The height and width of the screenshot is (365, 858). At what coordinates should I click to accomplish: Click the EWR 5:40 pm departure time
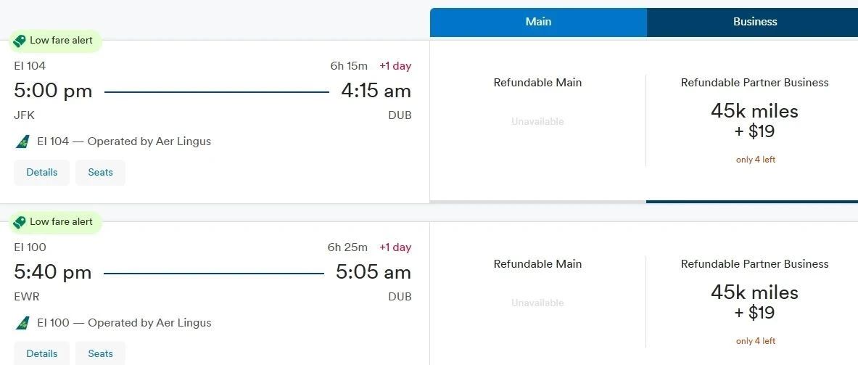53,273
